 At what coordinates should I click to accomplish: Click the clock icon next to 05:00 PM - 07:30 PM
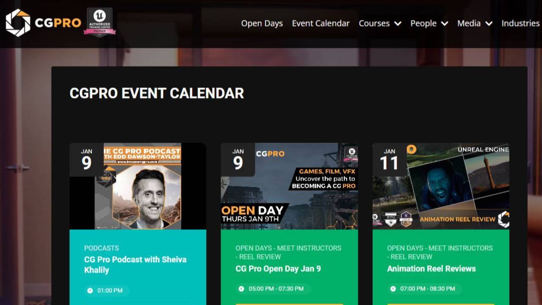(x=242, y=289)
